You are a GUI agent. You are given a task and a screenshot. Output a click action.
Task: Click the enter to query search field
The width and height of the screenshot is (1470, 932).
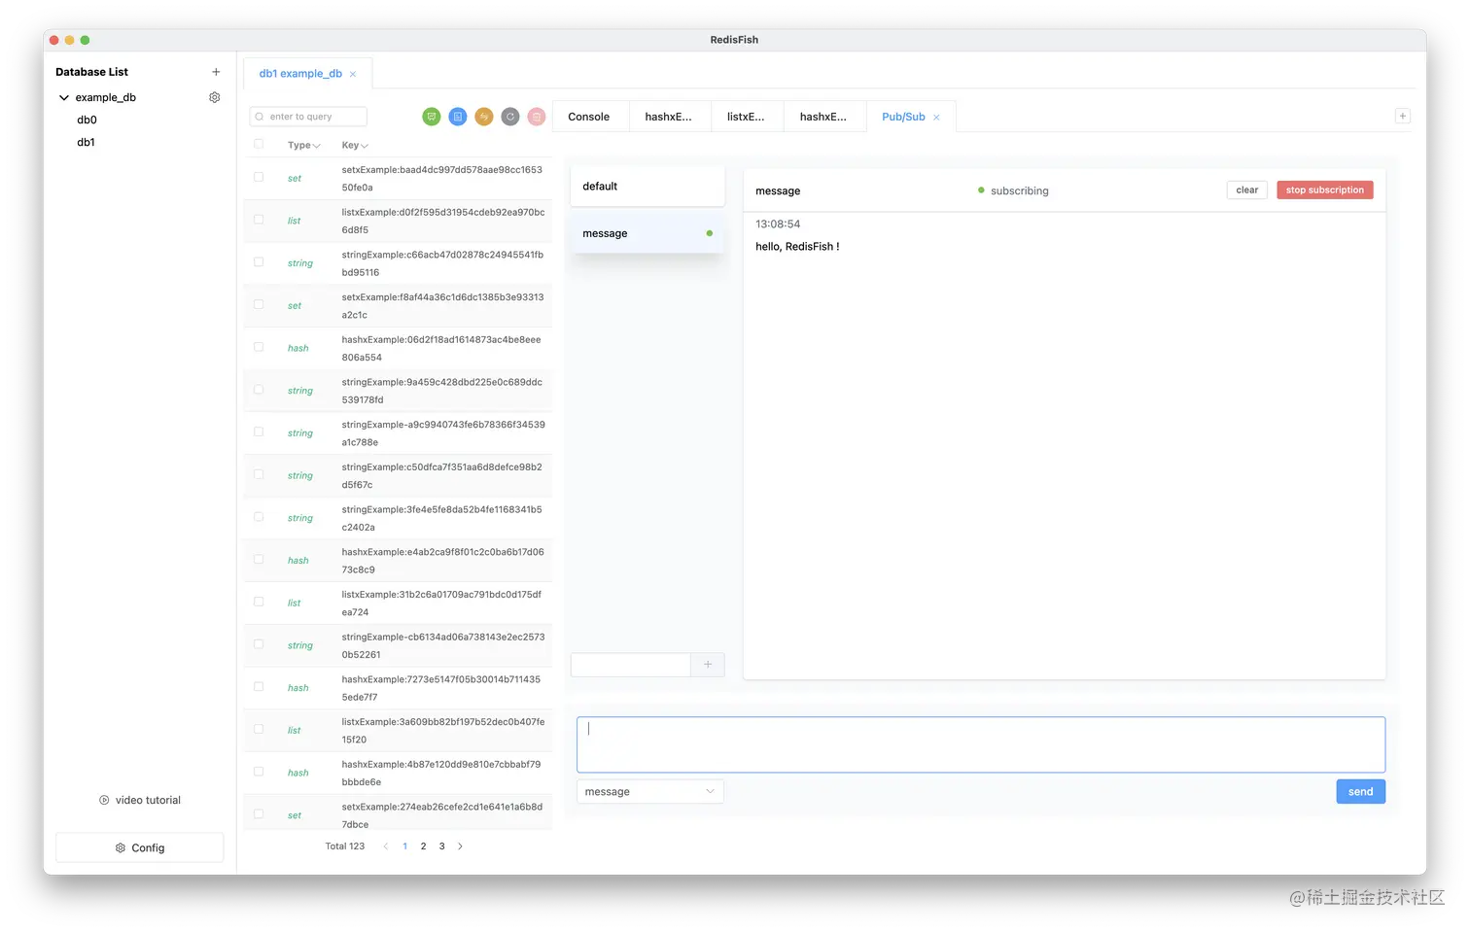308,117
